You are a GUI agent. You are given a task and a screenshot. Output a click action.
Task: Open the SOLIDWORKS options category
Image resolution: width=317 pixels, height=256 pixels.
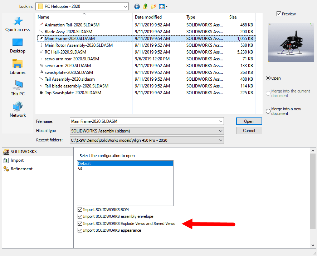point(38,152)
